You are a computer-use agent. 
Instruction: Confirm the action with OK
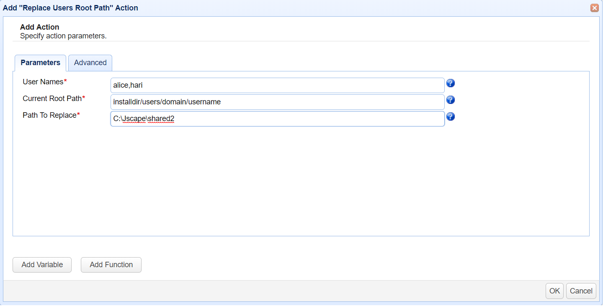point(554,291)
